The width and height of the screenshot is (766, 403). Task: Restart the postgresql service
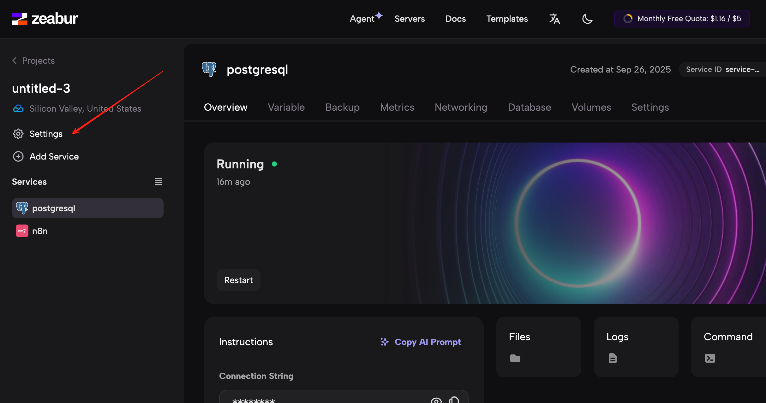point(238,280)
